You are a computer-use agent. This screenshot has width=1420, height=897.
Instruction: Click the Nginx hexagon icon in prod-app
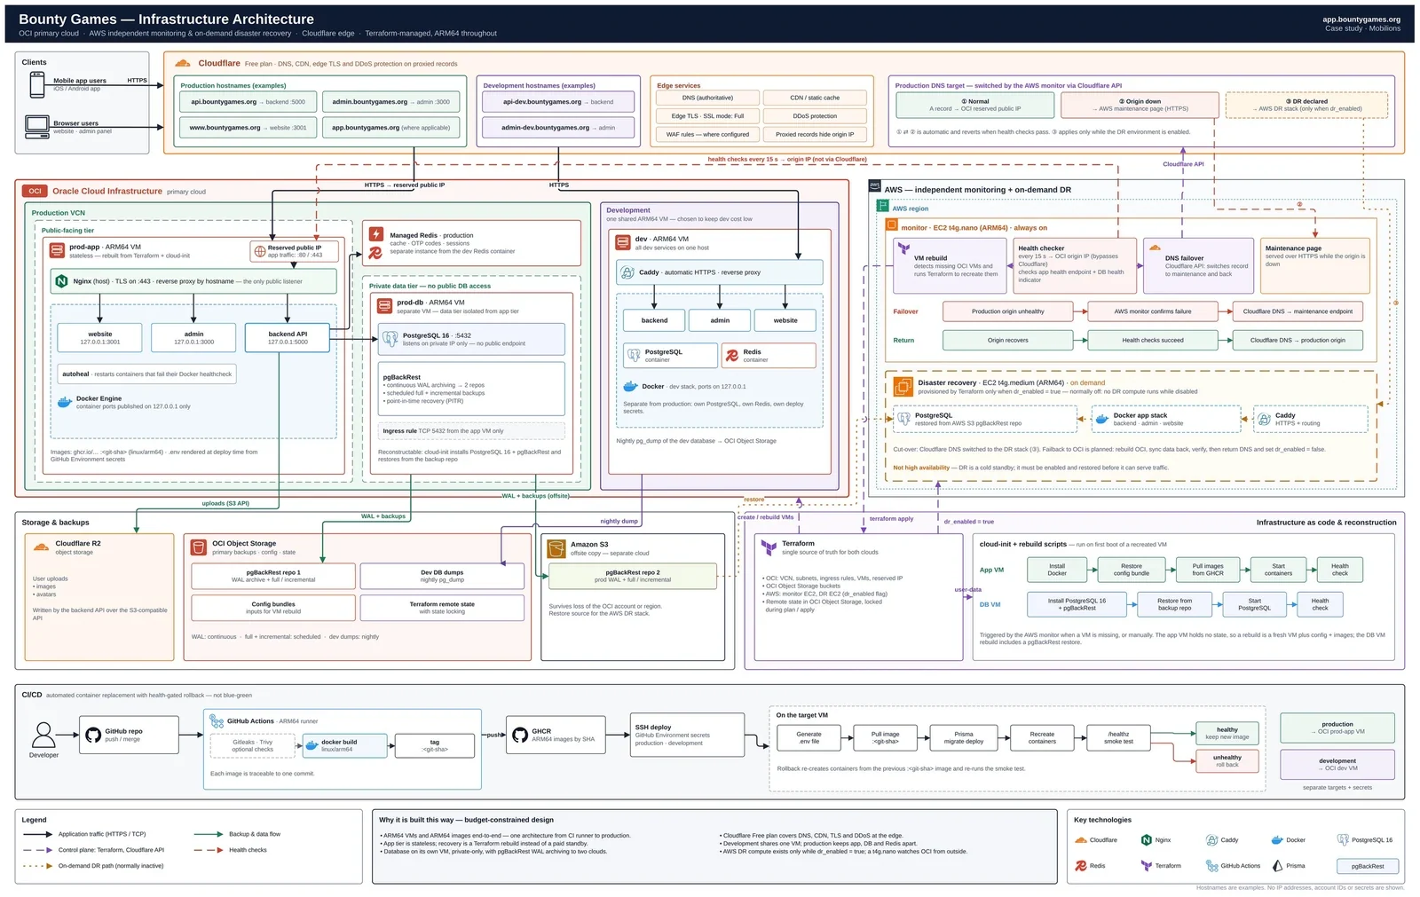(61, 281)
